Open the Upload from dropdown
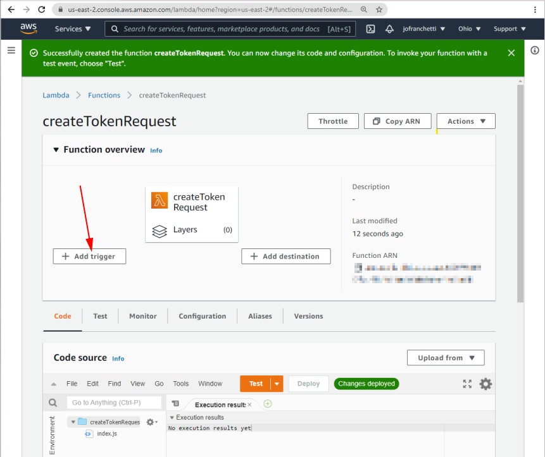The image size is (545, 457). (445, 357)
